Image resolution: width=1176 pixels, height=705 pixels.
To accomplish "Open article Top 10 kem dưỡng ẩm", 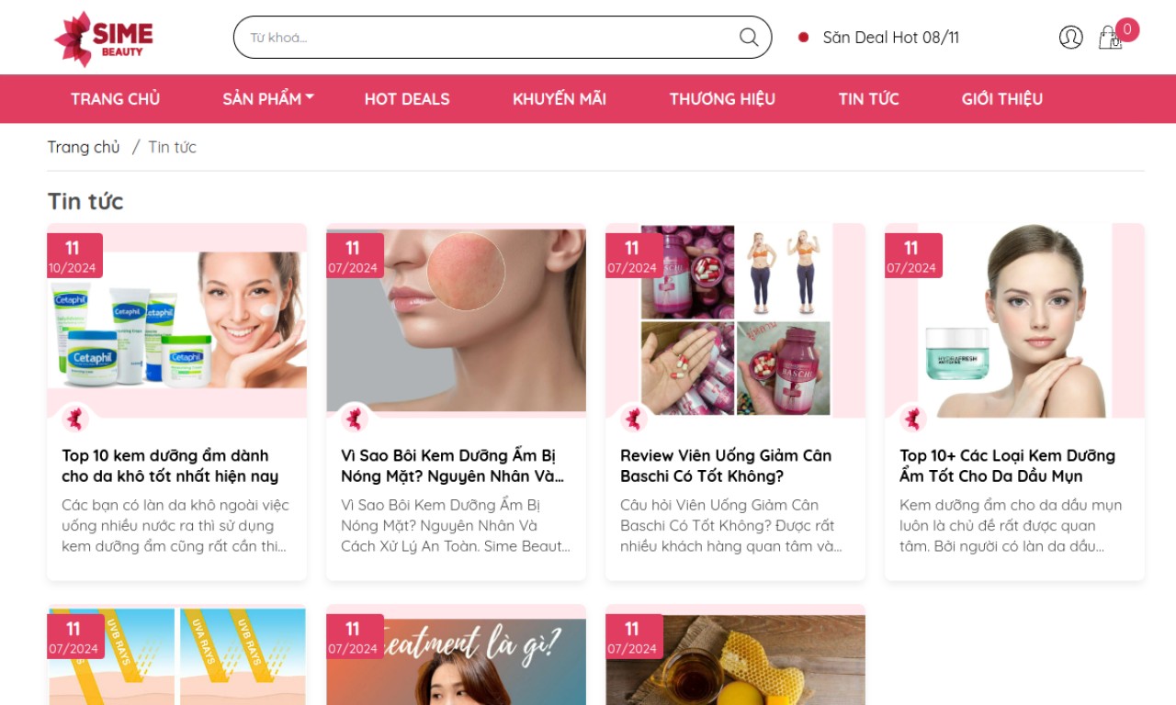I will click(x=170, y=465).
